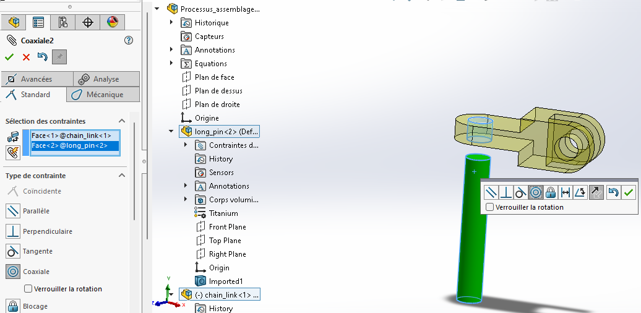Expand Contraintes folder under long_pin<2>
This screenshot has width=641, height=313.
[x=186, y=145]
